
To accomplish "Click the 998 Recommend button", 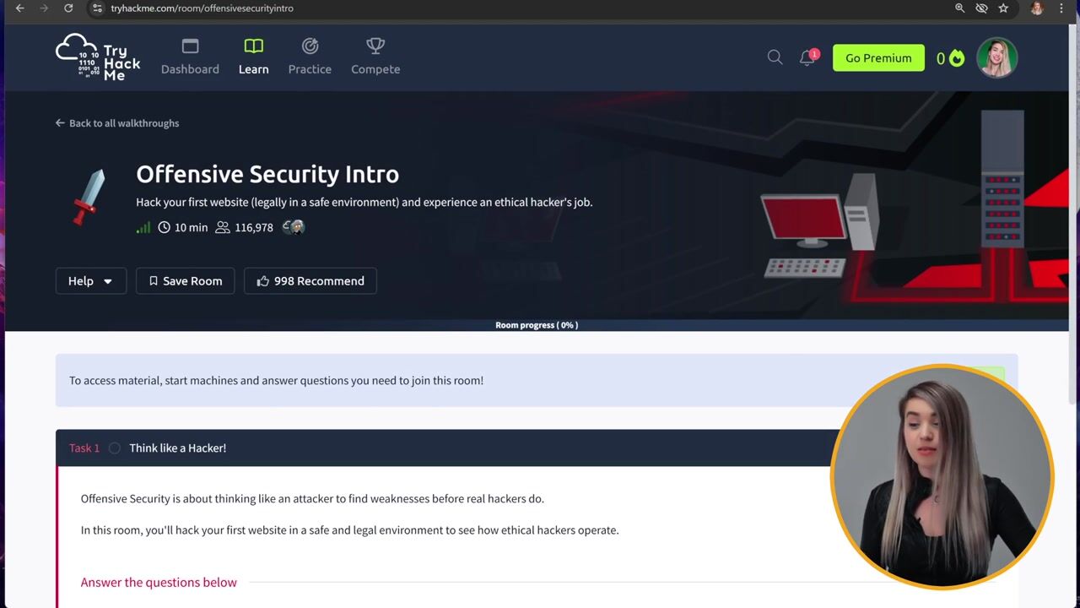I will click(x=310, y=281).
